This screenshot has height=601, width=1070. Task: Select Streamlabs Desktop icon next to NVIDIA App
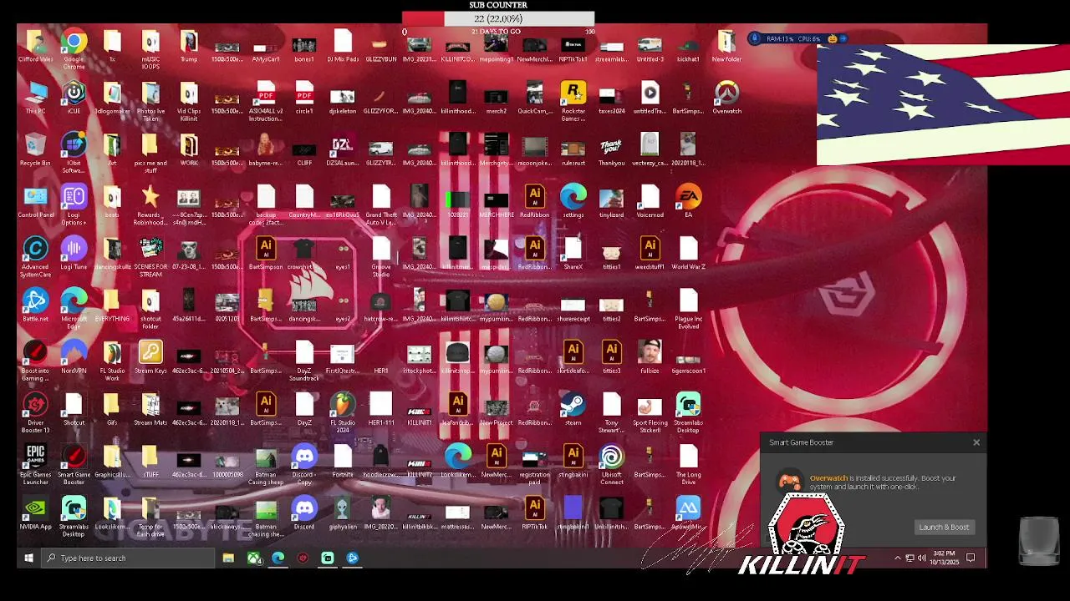(74, 516)
